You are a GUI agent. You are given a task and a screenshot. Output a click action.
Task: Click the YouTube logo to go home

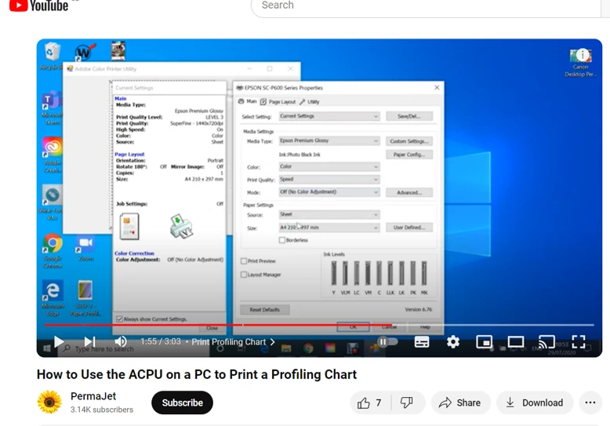38,5
